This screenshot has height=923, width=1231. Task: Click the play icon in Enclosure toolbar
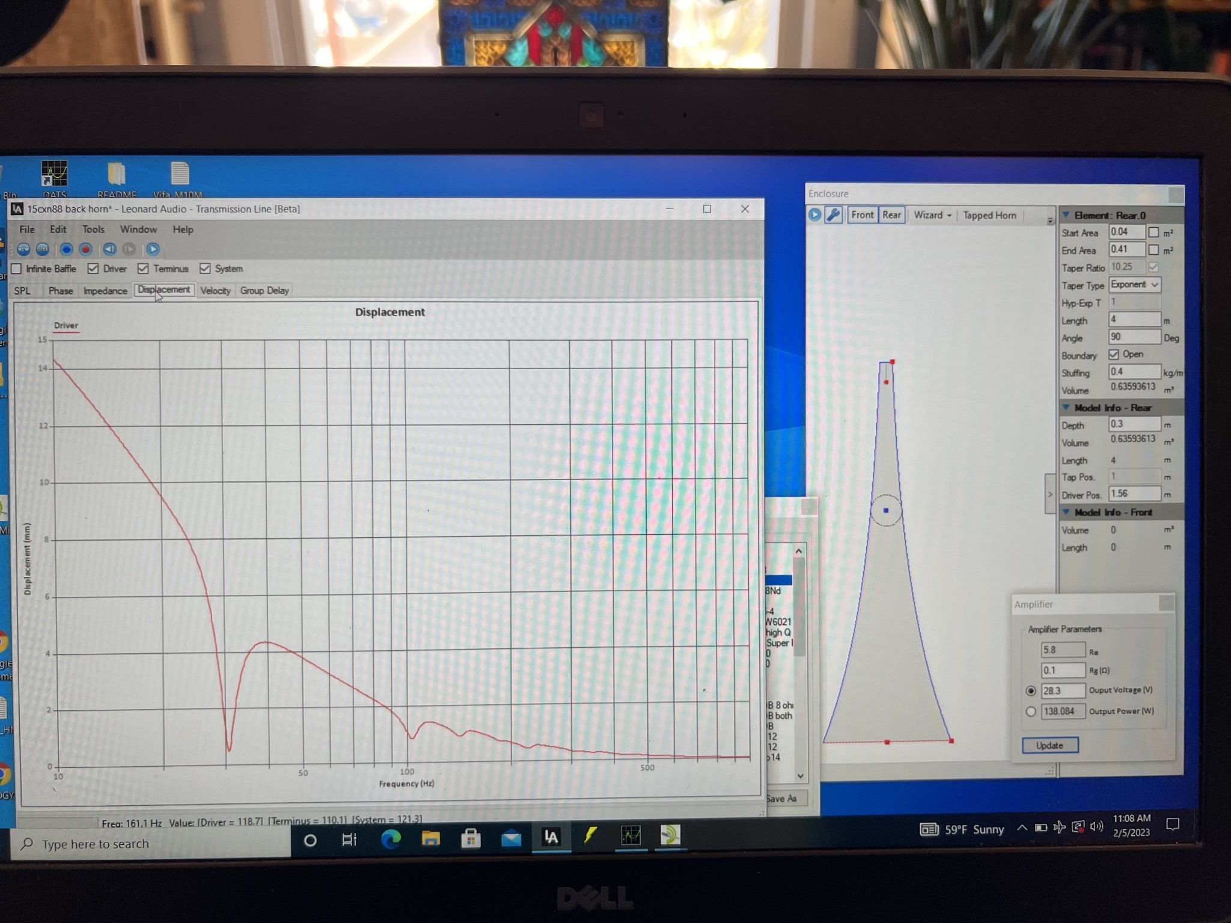coord(814,215)
